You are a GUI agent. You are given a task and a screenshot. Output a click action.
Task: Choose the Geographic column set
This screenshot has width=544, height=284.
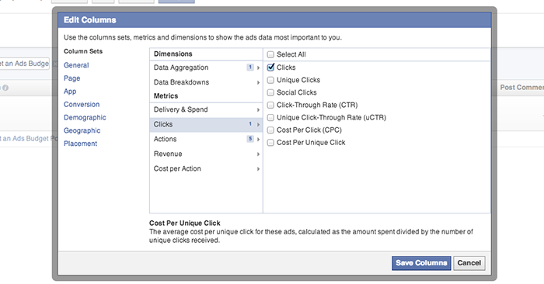[x=82, y=130]
